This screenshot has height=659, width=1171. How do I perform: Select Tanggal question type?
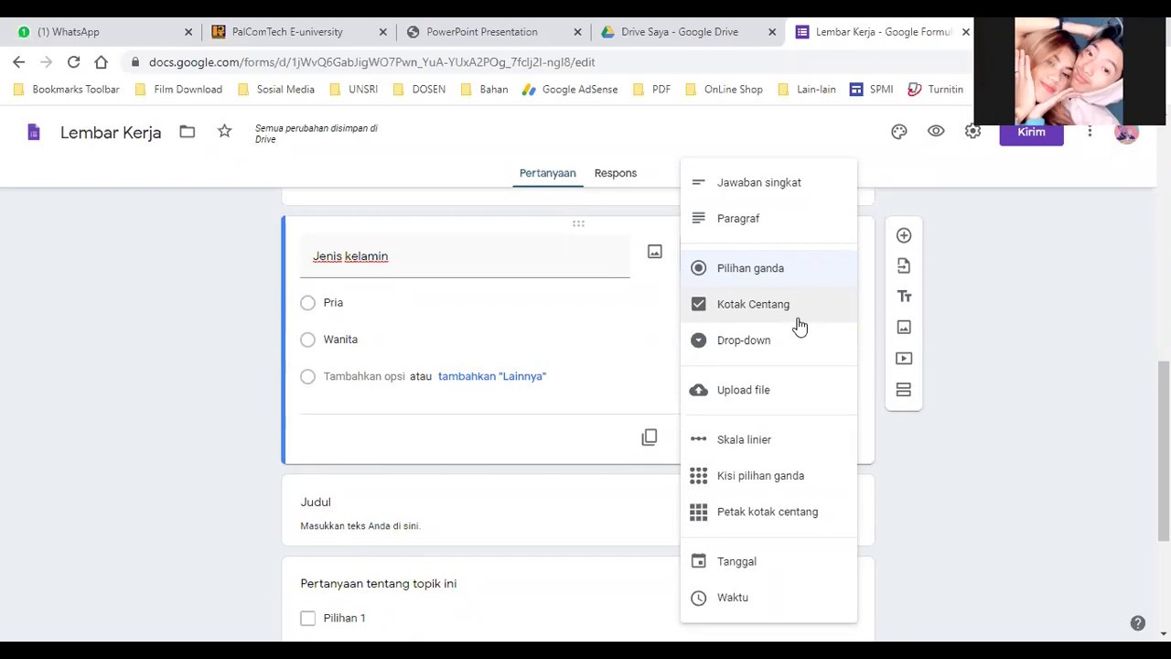[768, 561]
